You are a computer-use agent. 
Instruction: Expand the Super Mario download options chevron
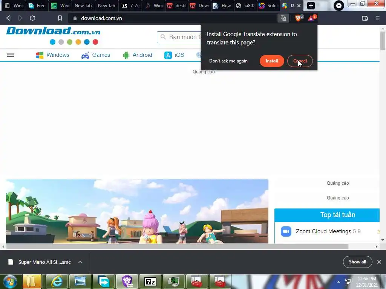tap(80, 262)
